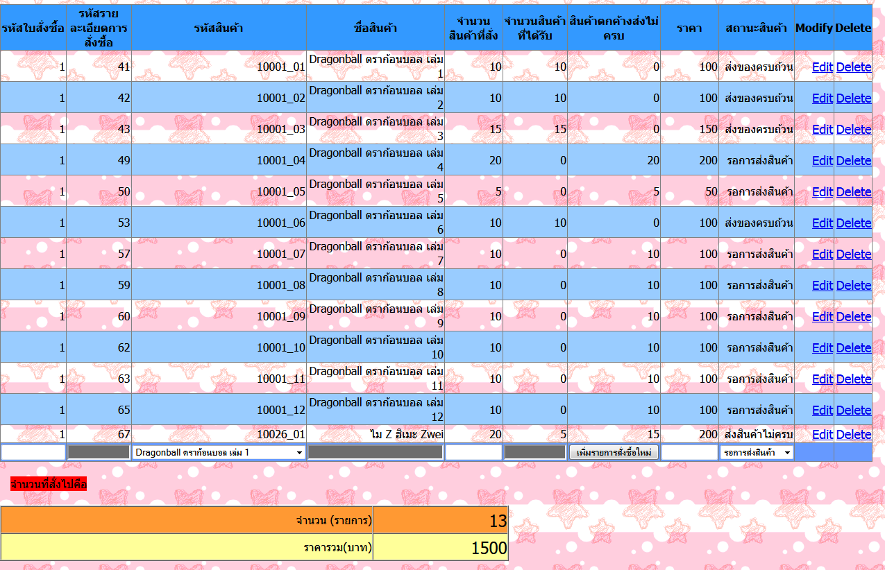885x570 pixels.
Task: Click the grey order detail code field
Action: 99,452
